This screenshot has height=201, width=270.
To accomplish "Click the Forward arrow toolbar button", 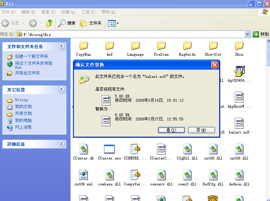I will (x=33, y=23).
